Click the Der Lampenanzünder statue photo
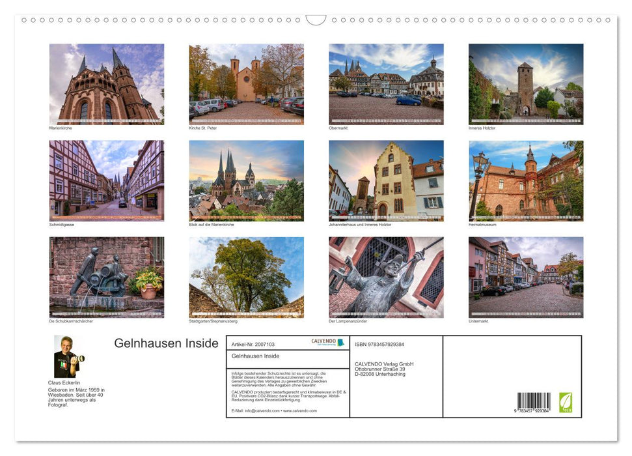This screenshot has width=632, height=456. click(x=385, y=277)
